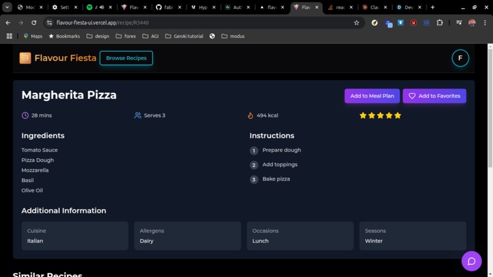Select the Flavour Fiesta brand title
This screenshot has height=277, width=493.
point(65,58)
